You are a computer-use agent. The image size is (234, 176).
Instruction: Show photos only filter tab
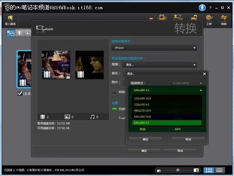tap(28, 33)
